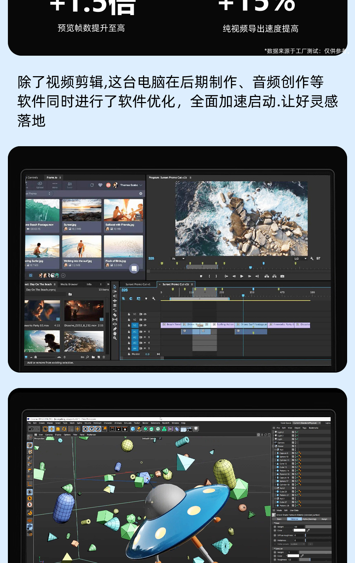Switch to Media Browser tab

point(69,284)
